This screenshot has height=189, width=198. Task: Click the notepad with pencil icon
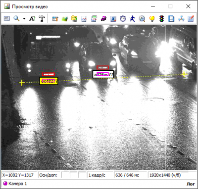pyautogui.click(x=191, y=19)
